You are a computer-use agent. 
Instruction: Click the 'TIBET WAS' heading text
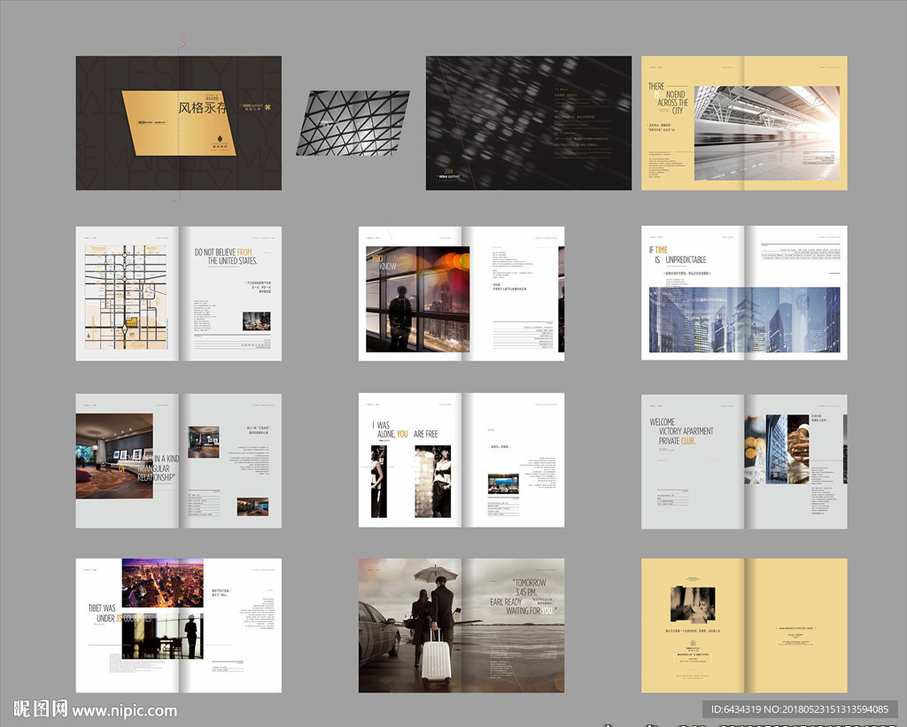[x=102, y=607]
